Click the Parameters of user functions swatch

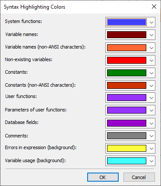126,110
